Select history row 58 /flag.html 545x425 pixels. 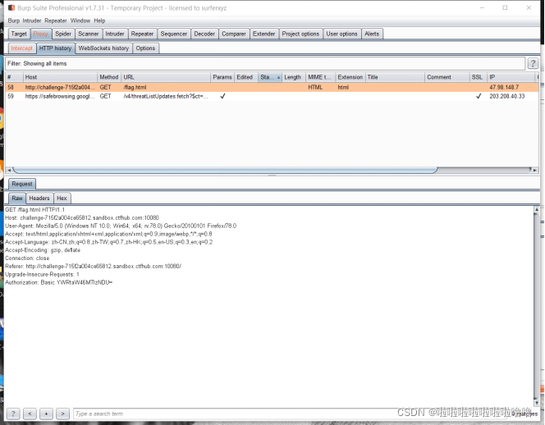(272, 87)
